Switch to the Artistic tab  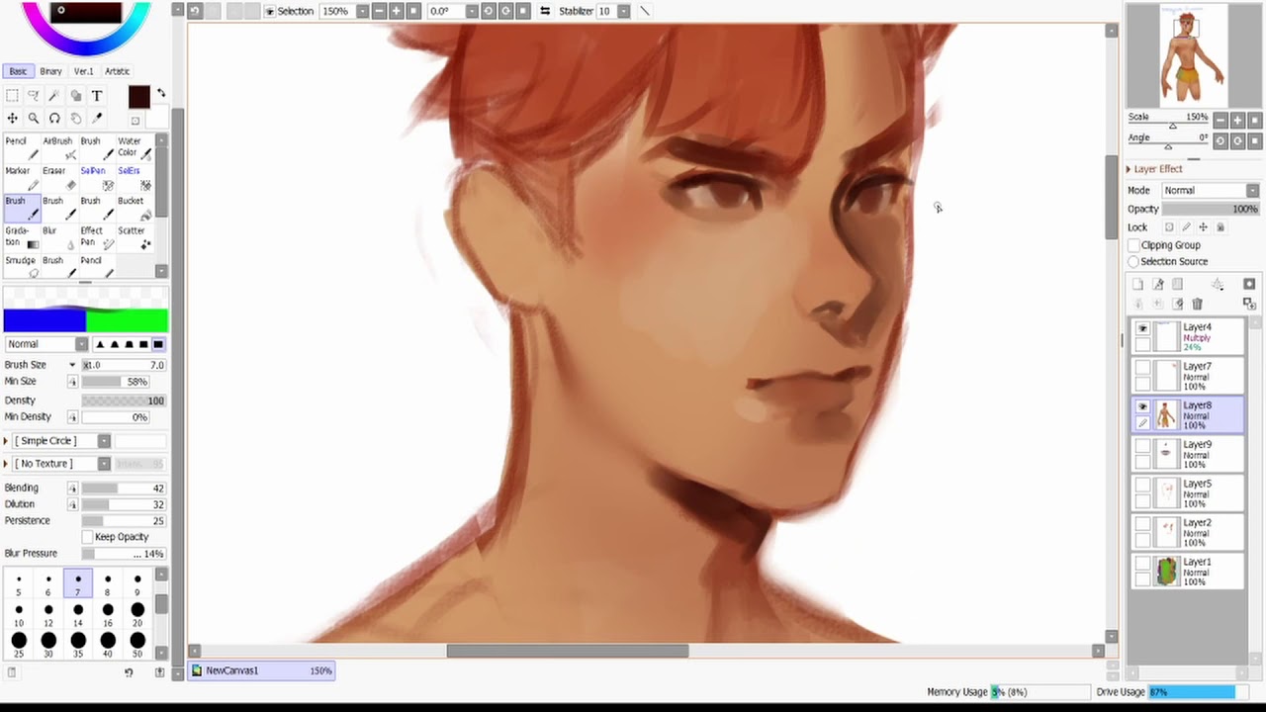tap(118, 71)
